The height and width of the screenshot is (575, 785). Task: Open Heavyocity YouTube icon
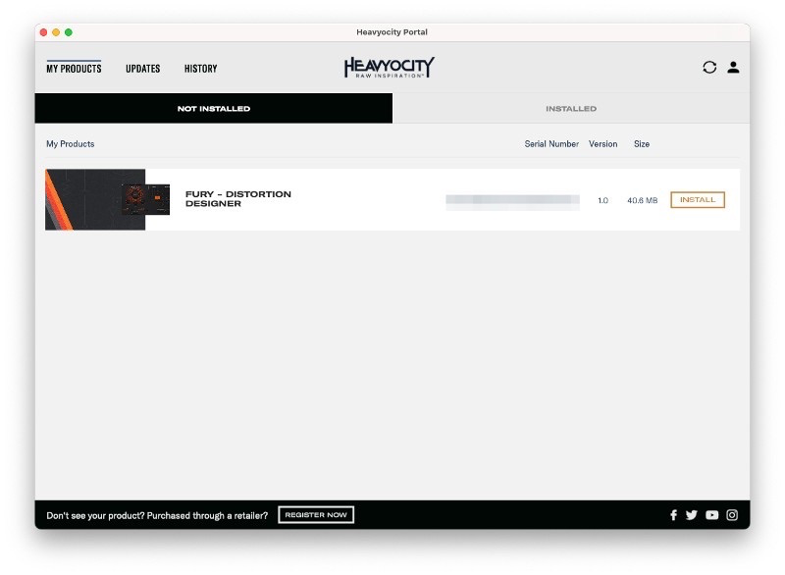click(711, 515)
